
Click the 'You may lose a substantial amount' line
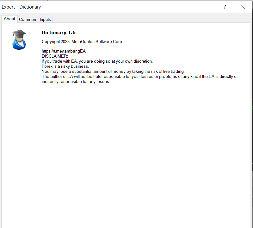click(x=113, y=72)
